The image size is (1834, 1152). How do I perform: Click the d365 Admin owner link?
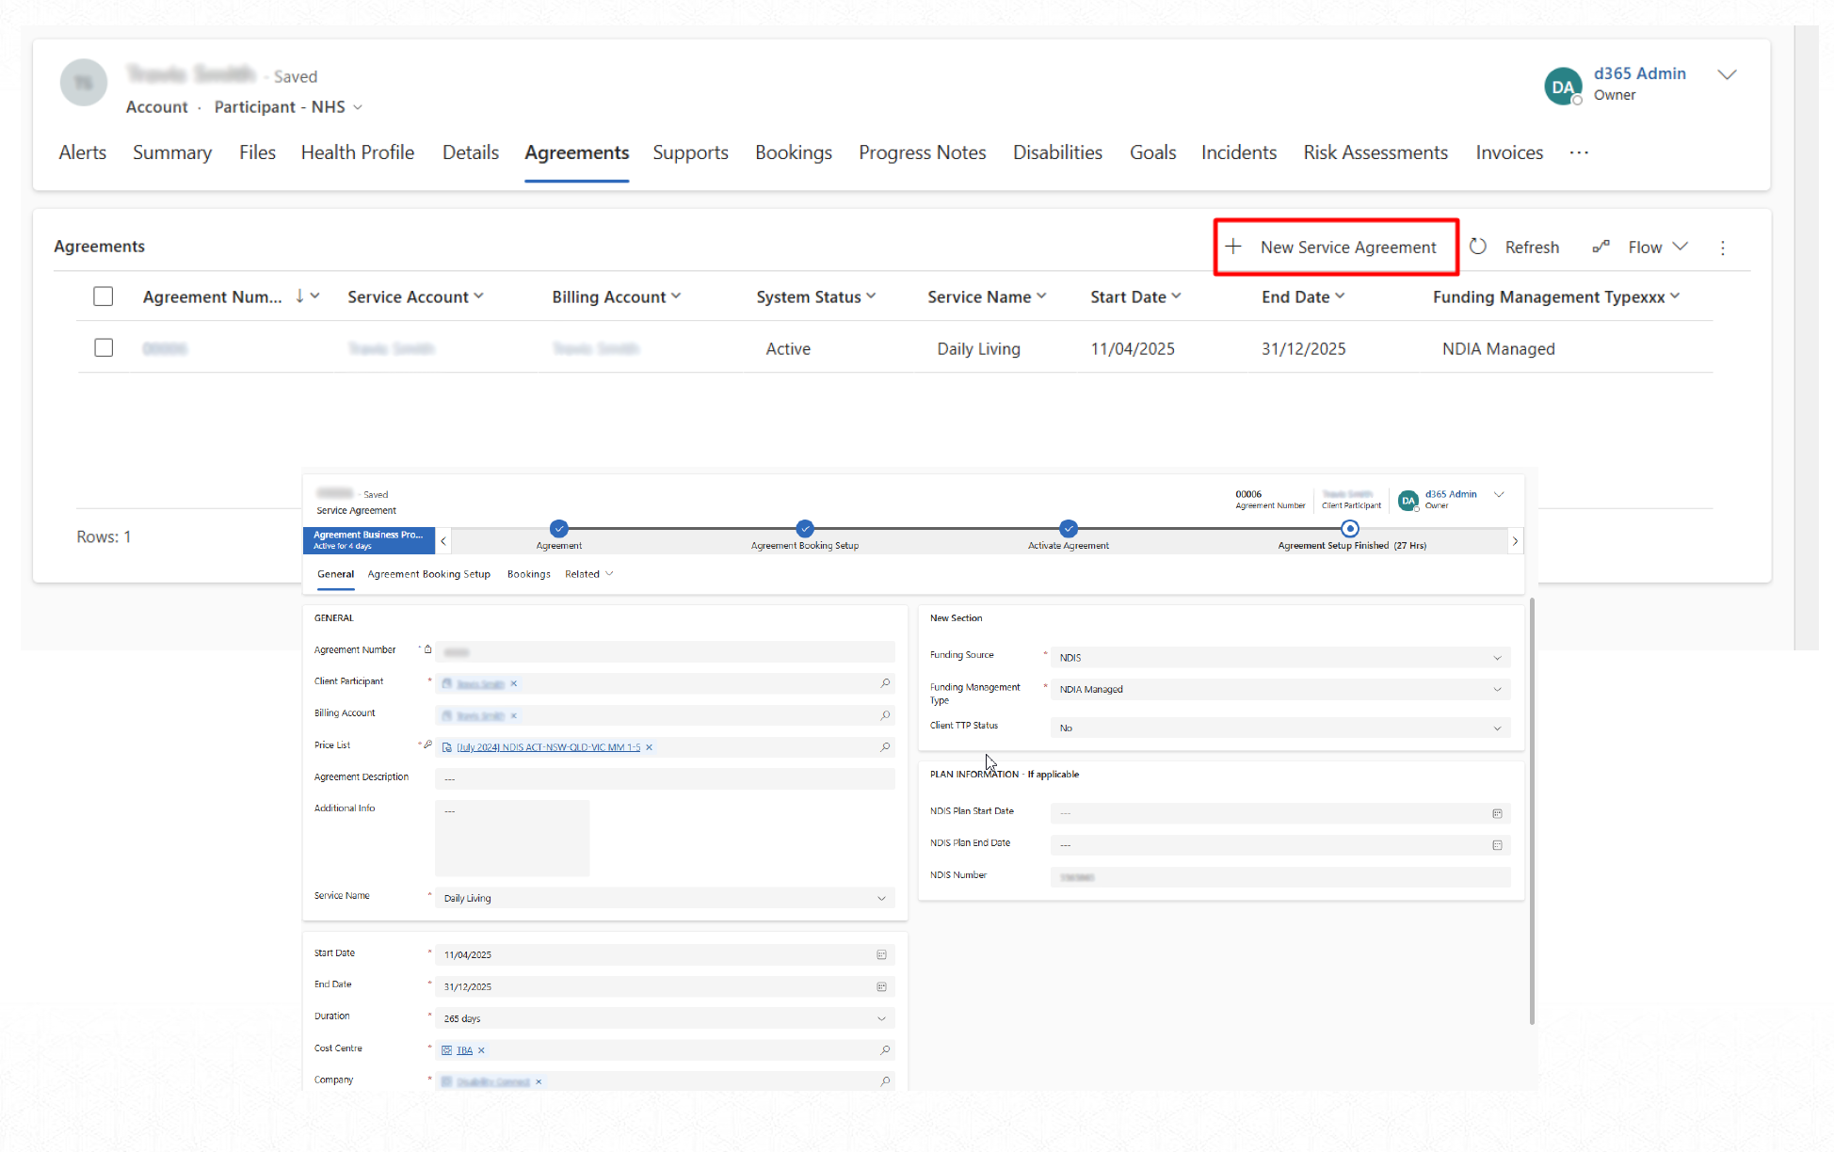tap(1639, 73)
